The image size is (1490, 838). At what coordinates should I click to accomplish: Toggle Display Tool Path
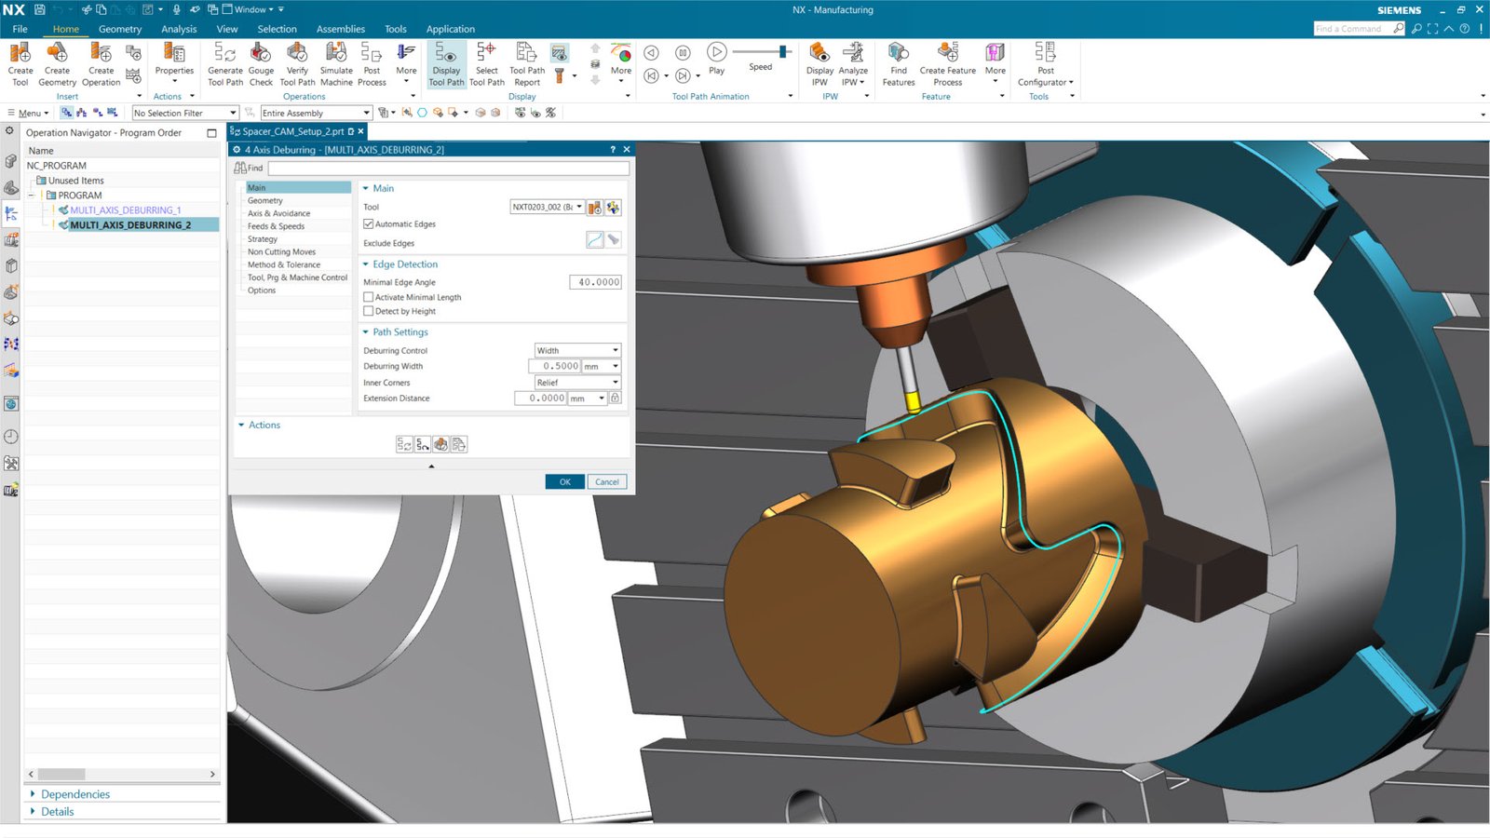pos(445,63)
